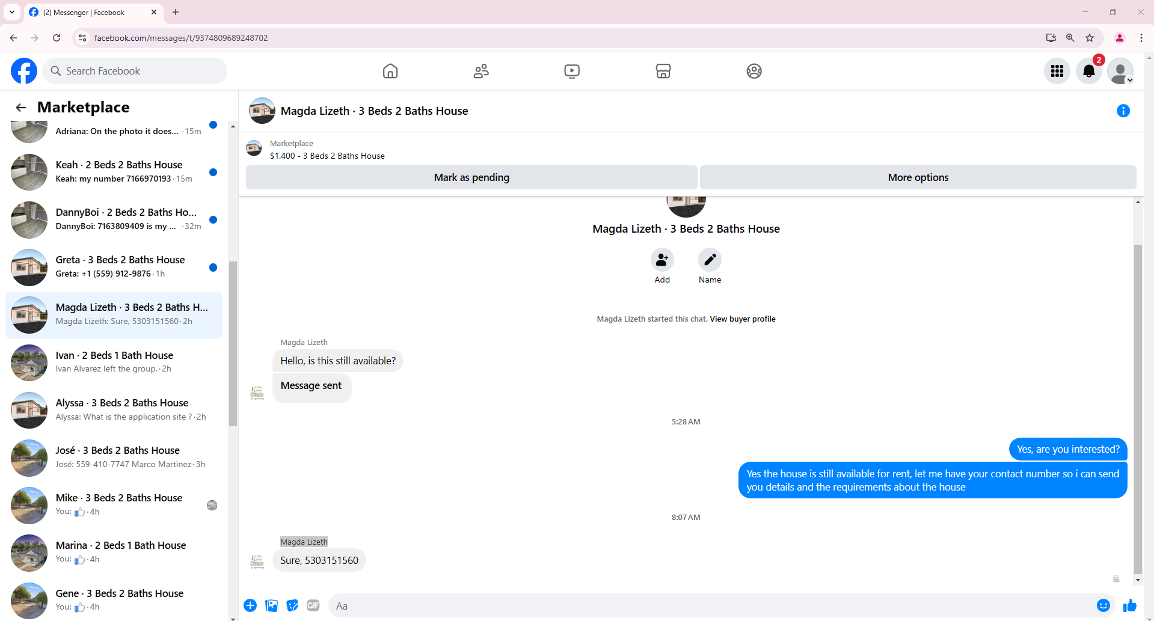Open Ivan 2 Beds 1 Bath House chat
Viewport: 1154px width, 621px height.
point(114,363)
